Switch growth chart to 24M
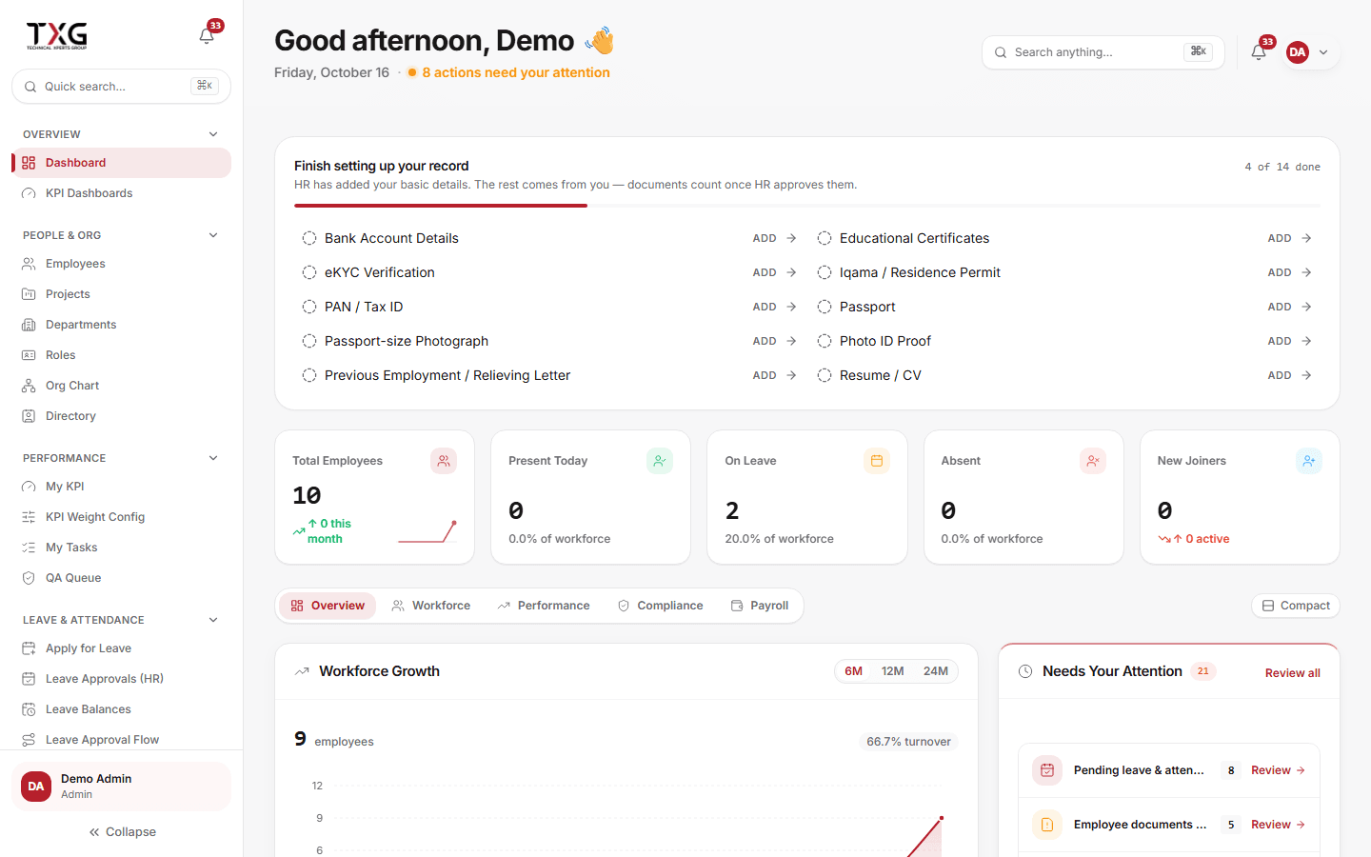Screen dimensions: 1371x857 tap(936, 671)
